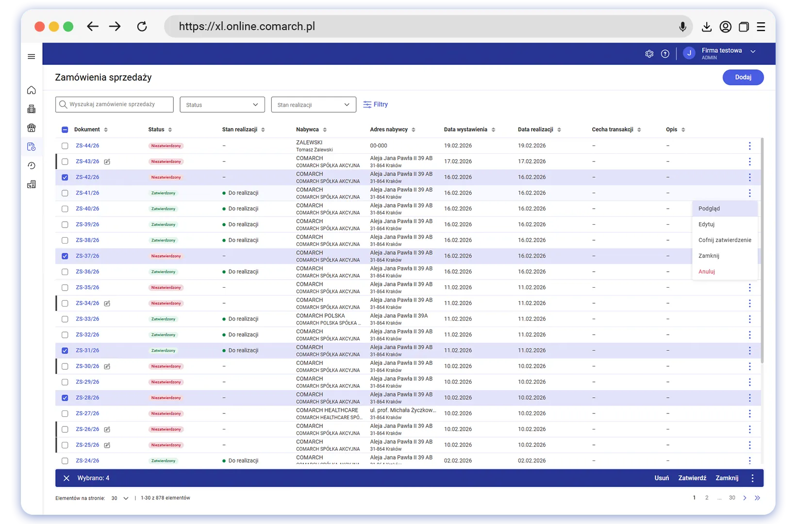Expand the Stan realizacji dropdown filter
Screen dimensions: 796x524
pyautogui.click(x=313, y=105)
